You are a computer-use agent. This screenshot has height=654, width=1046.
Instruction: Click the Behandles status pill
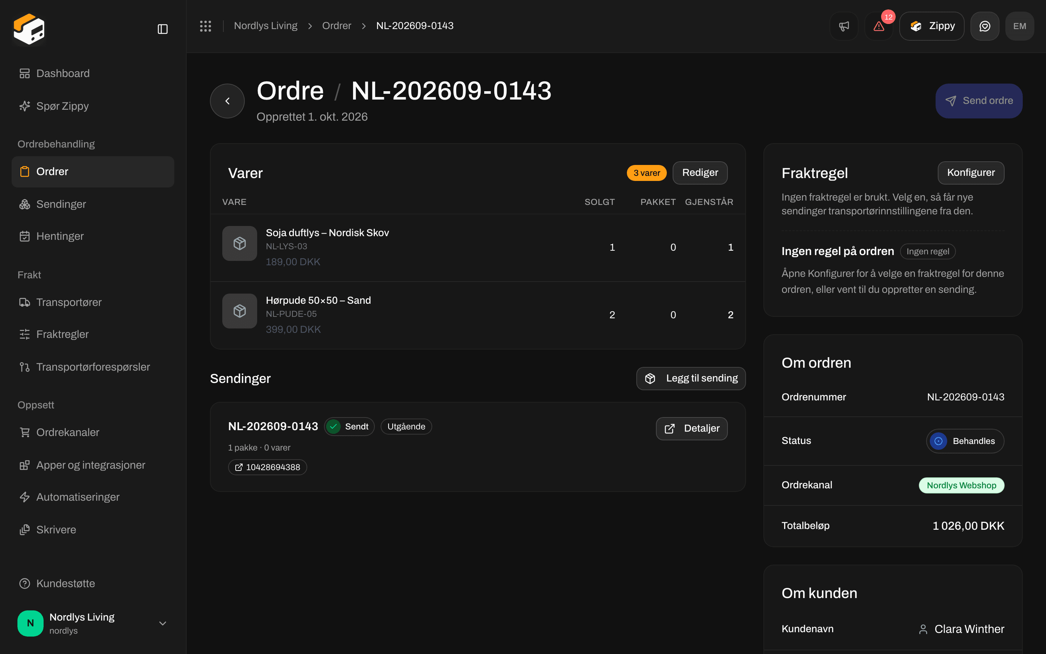pyautogui.click(x=965, y=441)
